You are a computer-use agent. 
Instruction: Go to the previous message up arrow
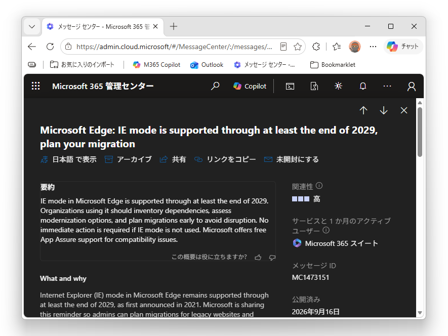point(363,110)
